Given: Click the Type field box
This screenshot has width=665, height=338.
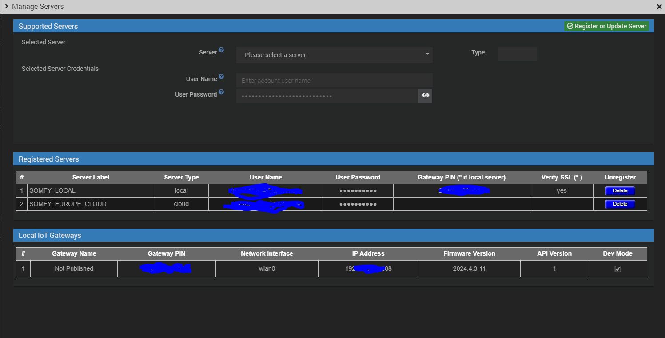Looking at the screenshot, I should click(x=517, y=54).
